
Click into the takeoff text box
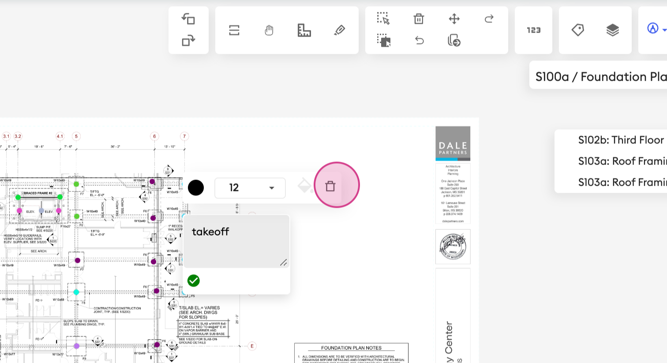coord(236,241)
